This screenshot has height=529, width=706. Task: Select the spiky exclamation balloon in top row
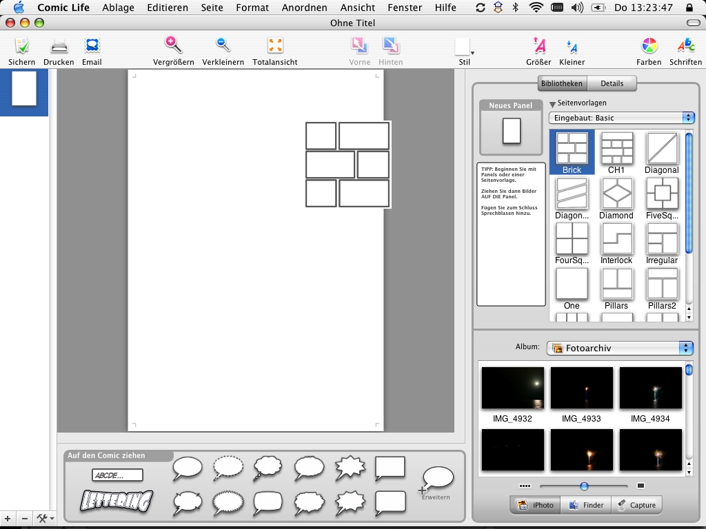point(350,468)
